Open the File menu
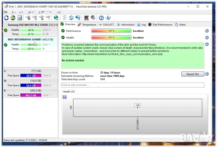Viewport: 217px width, 147px height. pyautogui.click(x=5, y=12)
